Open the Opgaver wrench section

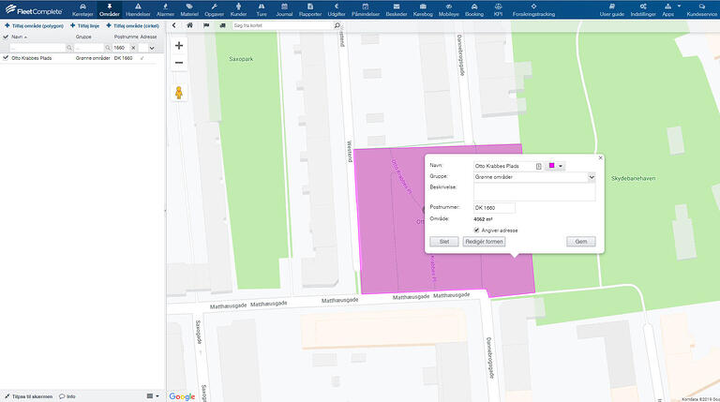(214, 9)
